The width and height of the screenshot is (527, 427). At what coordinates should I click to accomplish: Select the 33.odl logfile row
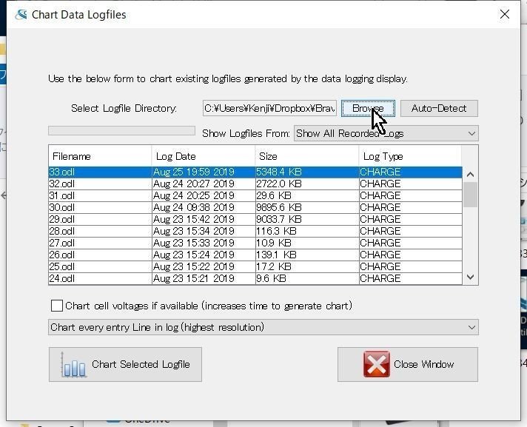pyautogui.click(x=255, y=172)
